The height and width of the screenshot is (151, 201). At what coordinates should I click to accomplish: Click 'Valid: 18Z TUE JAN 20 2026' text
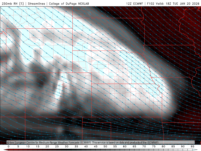(x=178, y=4)
